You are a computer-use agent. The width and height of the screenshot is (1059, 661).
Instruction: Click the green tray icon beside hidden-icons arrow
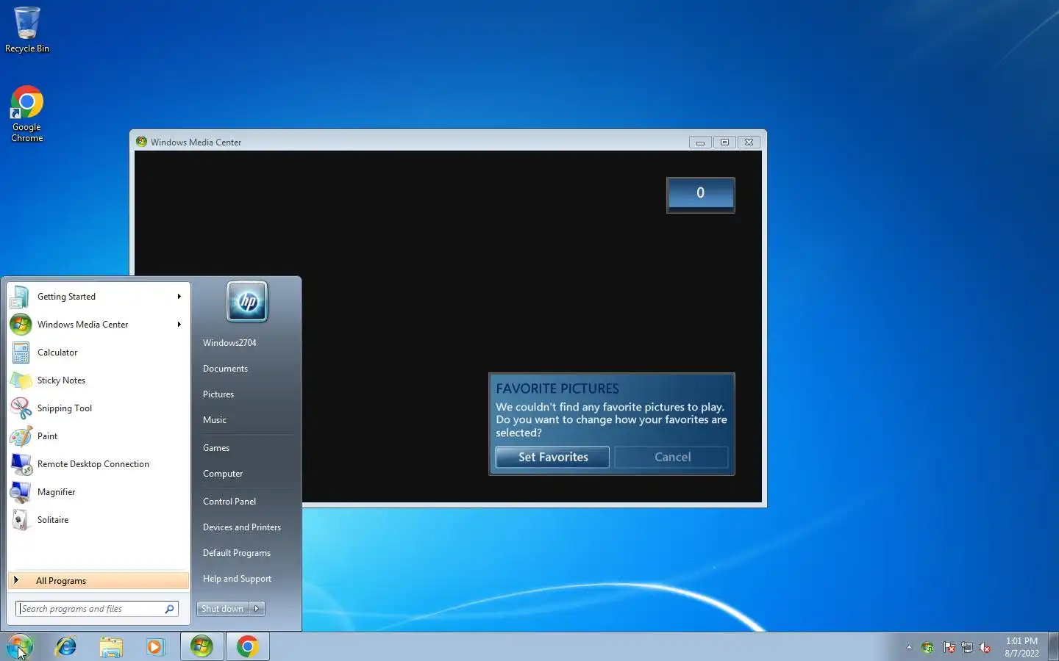928,648
